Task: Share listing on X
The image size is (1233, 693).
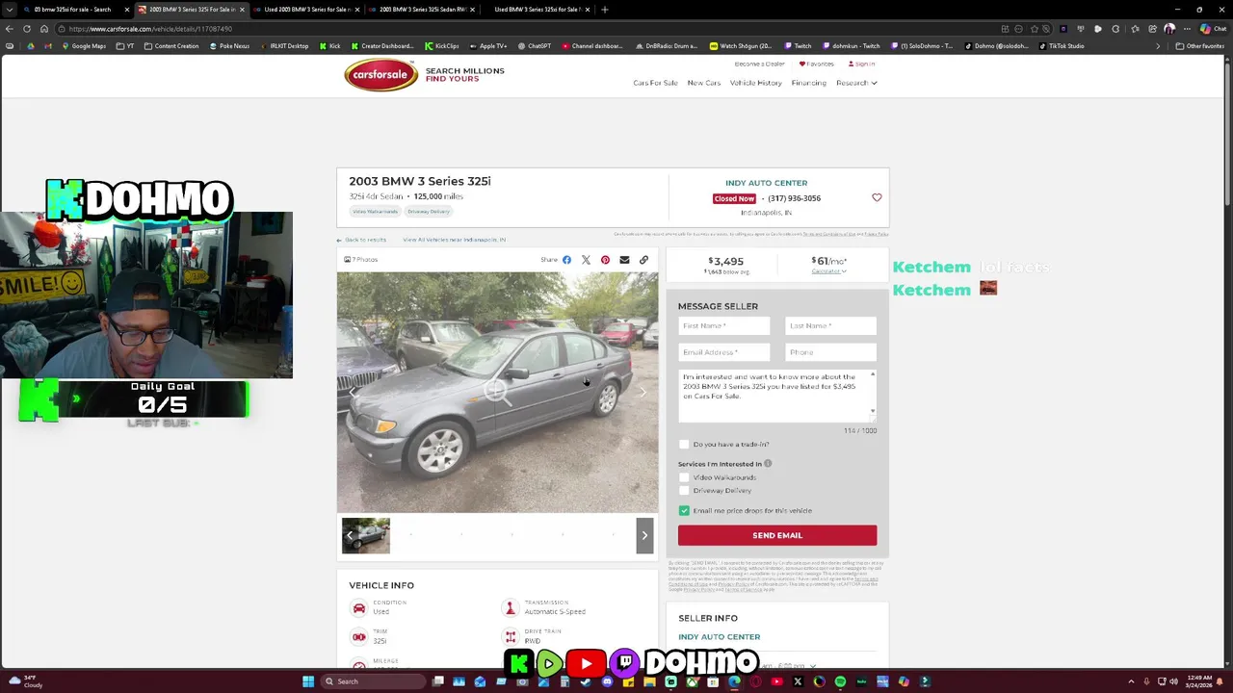Action: (x=586, y=260)
